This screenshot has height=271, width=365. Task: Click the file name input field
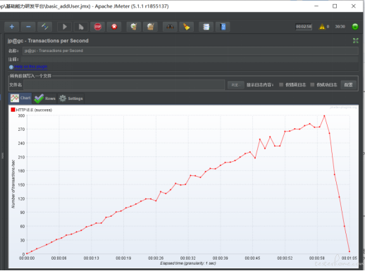pos(124,84)
